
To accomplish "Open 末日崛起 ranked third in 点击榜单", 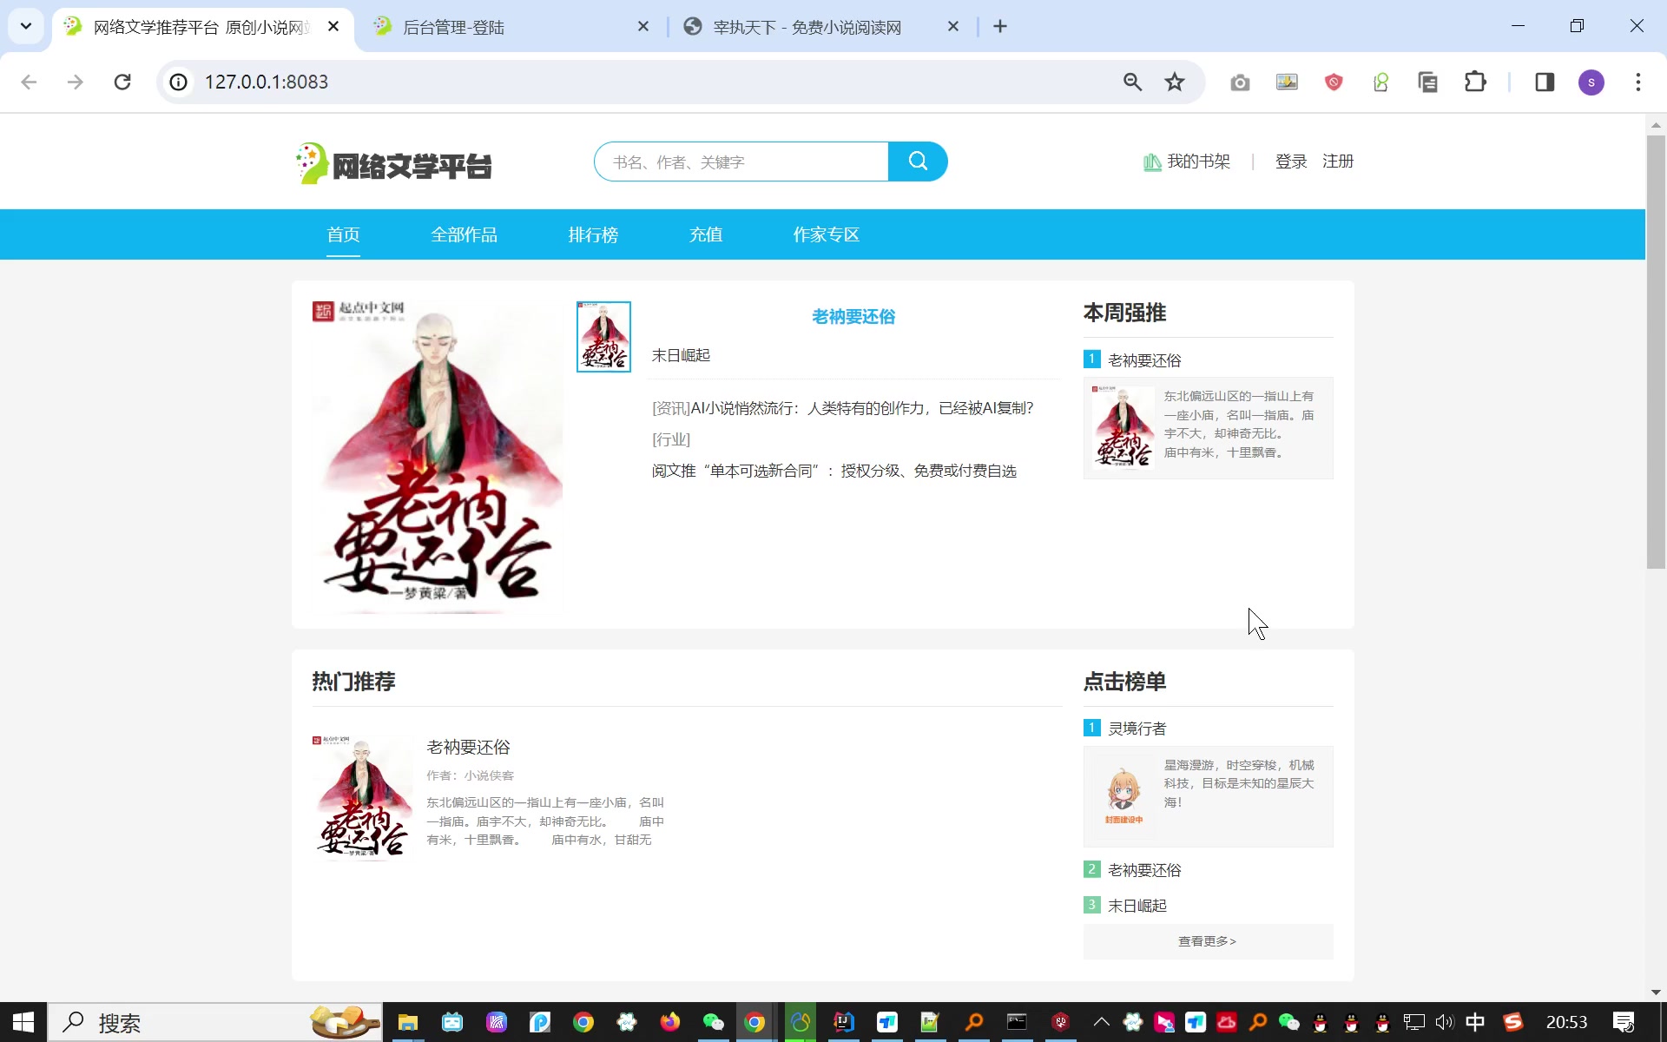I will click(x=1137, y=906).
